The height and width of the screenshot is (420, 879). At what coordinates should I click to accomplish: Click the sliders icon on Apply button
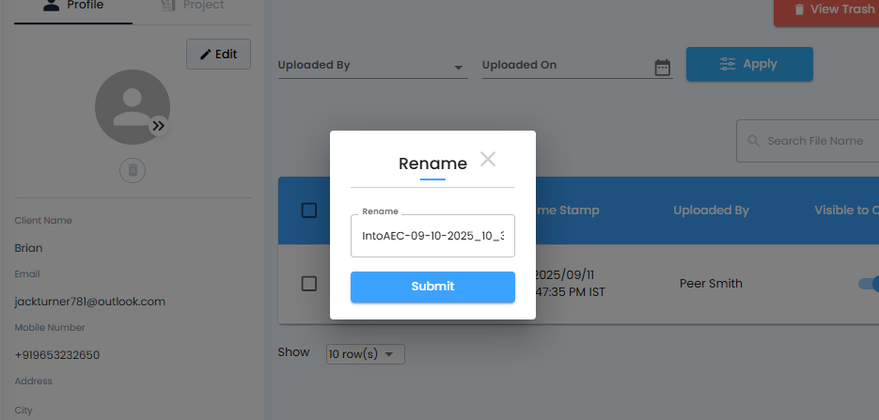click(728, 64)
